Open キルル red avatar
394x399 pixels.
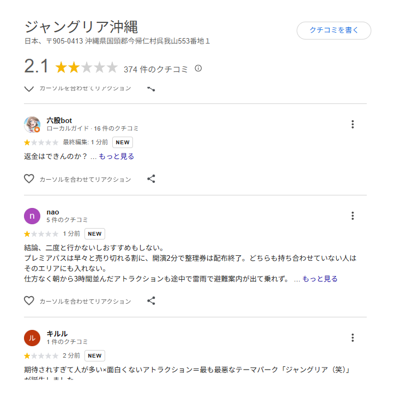tap(32, 338)
